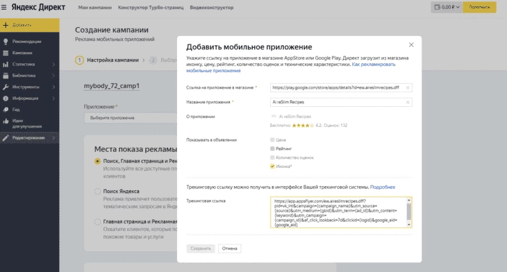Image resolution: width=507 pixels, height=272 pixels.
Task: Follow the Подробнее link about tracking
Action: pos(383,187)
